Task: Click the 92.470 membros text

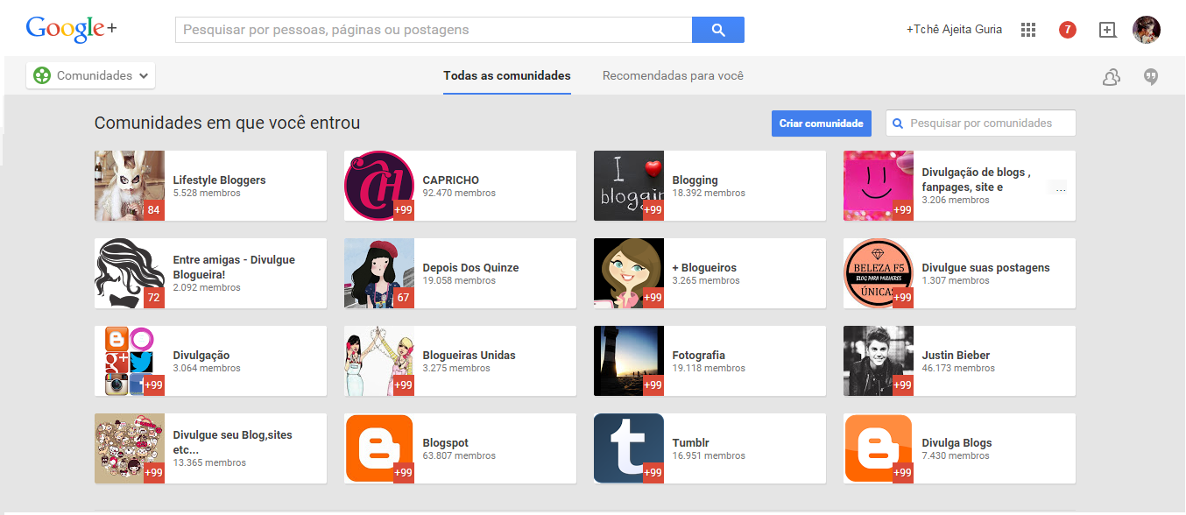Action: (x=459, y=193)
